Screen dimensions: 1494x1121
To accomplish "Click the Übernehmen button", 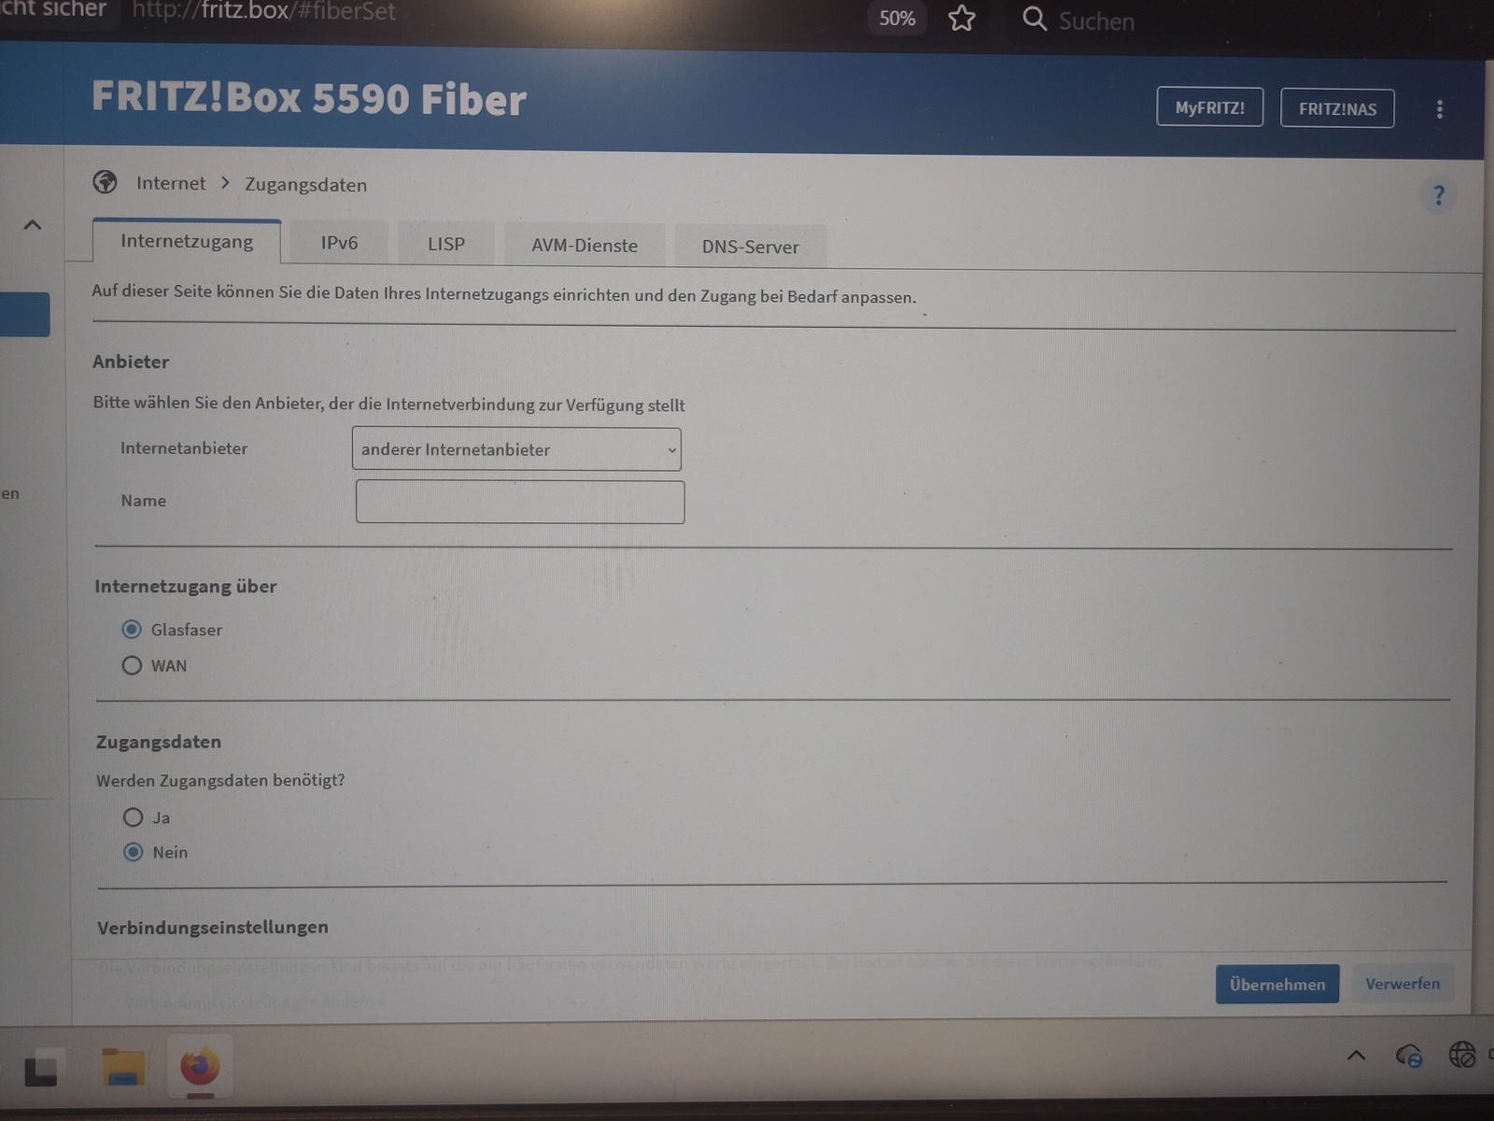I will pyautogui.click(x=1277, y=984).
